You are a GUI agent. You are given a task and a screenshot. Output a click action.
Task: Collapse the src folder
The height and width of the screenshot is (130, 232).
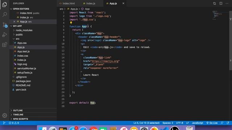pos(17,39)
